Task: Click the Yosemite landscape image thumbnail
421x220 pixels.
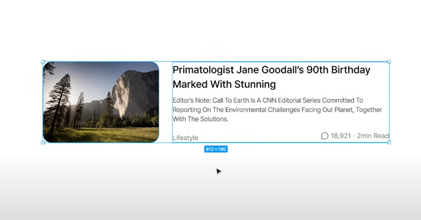Action: pos(101,102)
